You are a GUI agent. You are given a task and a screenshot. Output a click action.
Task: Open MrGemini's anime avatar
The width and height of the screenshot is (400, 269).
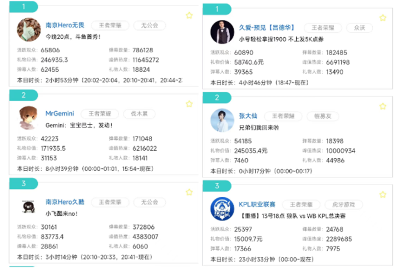(28, 118)
